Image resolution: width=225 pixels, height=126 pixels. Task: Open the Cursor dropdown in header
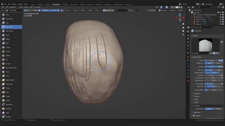coord(98,10)
